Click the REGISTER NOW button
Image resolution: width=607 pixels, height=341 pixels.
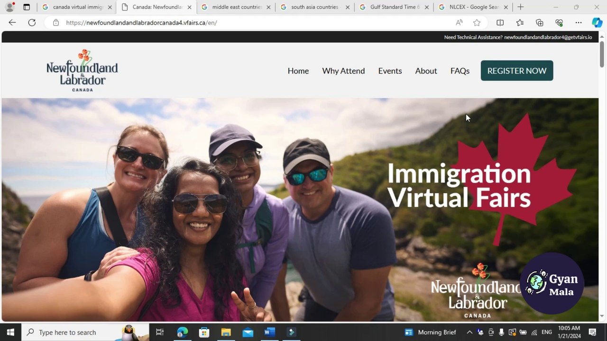pyautogui.click(x=517, y=71)
